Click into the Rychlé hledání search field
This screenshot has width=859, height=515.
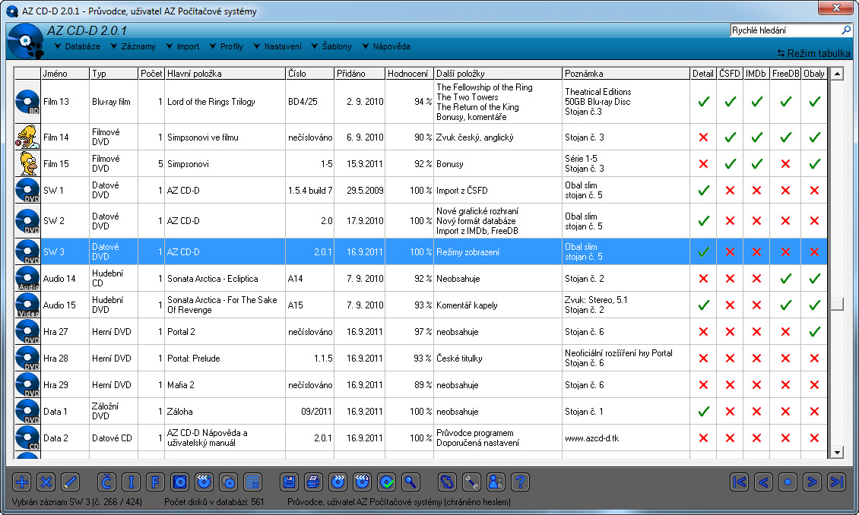coord(785,30)
